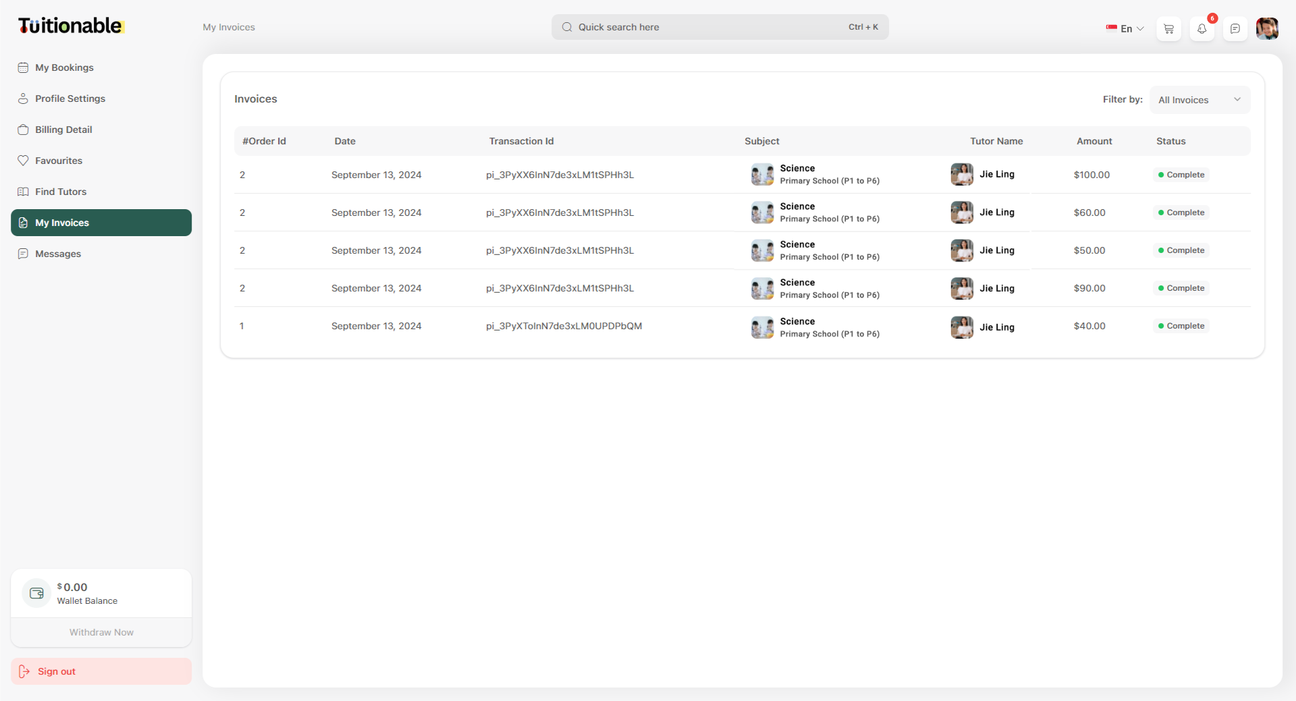Click the Transaction Id column header
The image size is (1296, 701).
click(521, 141)
